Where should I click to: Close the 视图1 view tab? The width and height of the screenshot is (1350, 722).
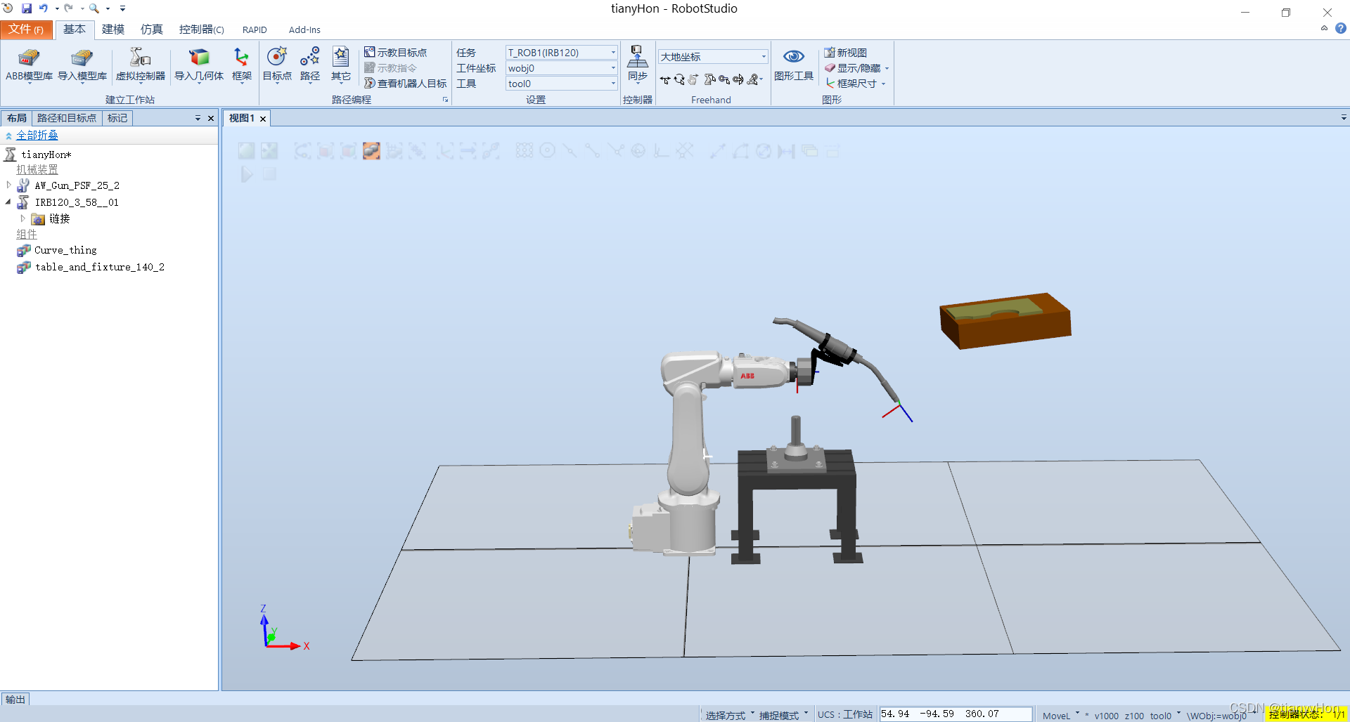[263, 119]
